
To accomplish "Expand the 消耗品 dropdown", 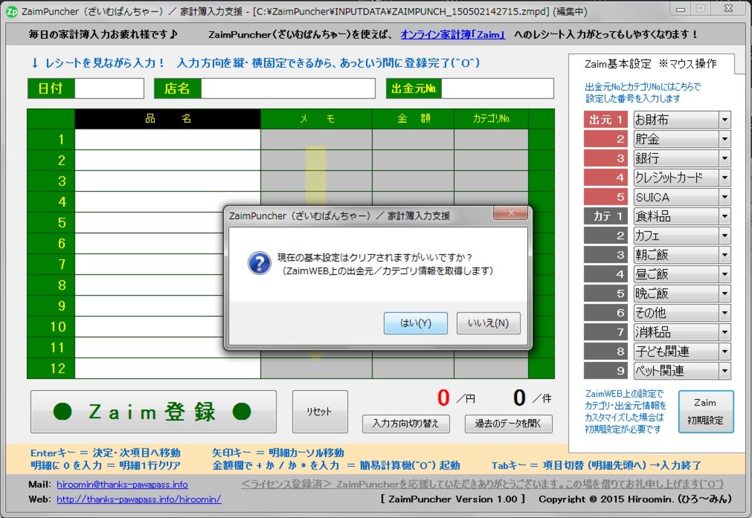I will point(724,332).
